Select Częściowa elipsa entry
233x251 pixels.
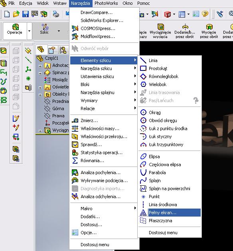170,165
